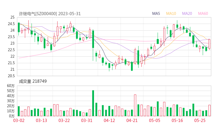214x127 pixels.
Task: Click the 04-21 date marker
Action: [132, 120]
